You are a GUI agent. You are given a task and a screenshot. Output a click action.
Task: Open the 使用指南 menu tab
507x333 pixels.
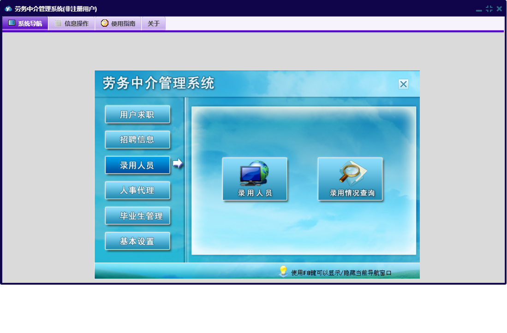click(119, 23)
